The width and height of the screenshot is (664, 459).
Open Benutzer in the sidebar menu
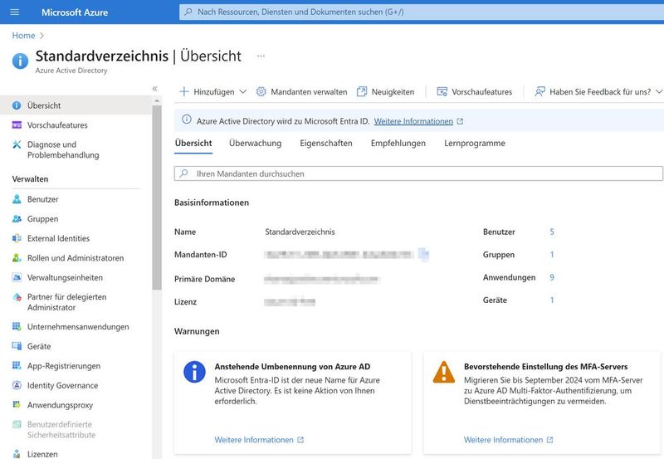tap(43, 199)
